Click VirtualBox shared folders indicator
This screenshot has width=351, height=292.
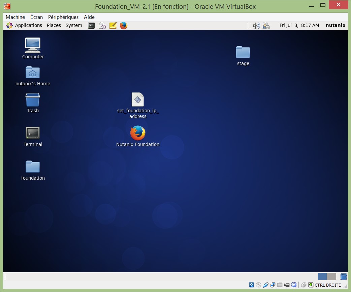pyautogui.click(x=280, y=285)
